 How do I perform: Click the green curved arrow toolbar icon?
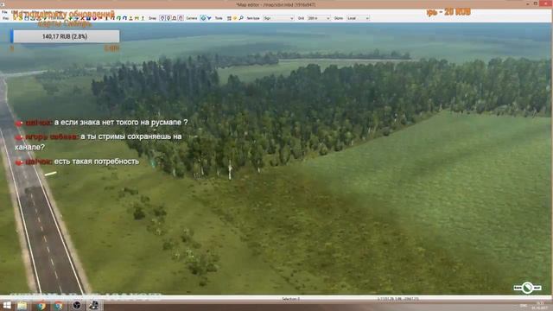tap(119, 18)
